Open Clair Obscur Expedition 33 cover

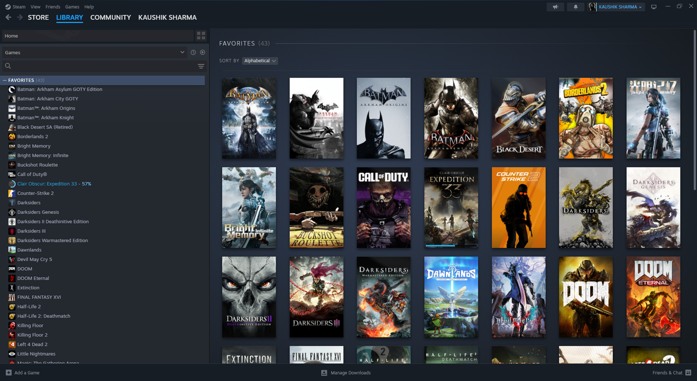tap(451, 208)
